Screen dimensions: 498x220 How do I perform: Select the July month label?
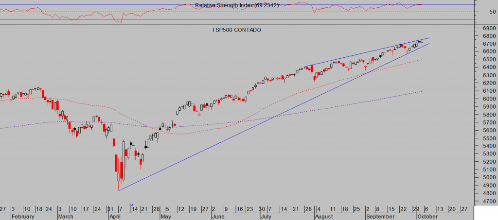(x=267, y=217)
